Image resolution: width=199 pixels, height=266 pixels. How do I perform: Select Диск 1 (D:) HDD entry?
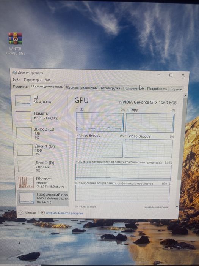(x=42, y=150)
